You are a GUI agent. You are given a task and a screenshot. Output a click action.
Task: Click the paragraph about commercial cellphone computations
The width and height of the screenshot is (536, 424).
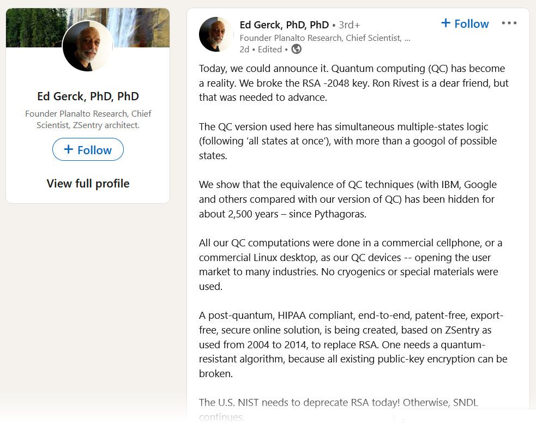[x=350, y=264]
